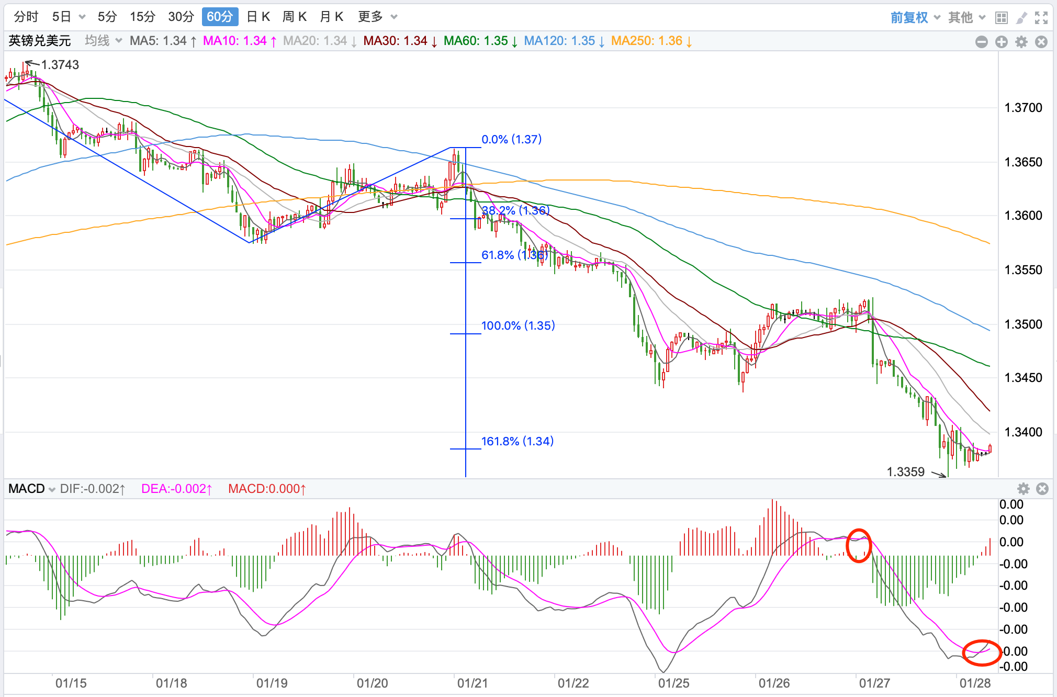Open moving average settings gear
The image size is (1057, 697).
coord(1021,42)
